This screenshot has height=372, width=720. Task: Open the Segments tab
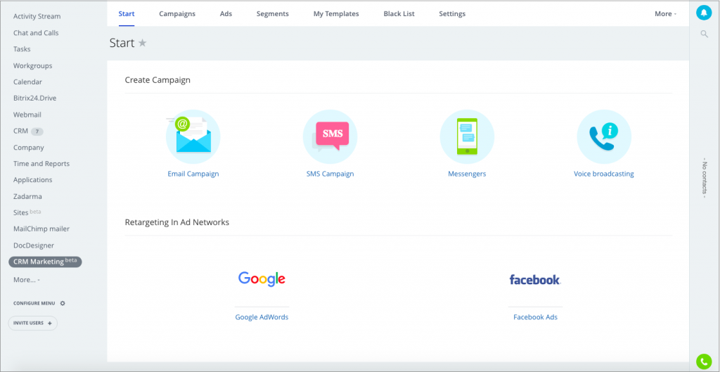pos(273,14)
